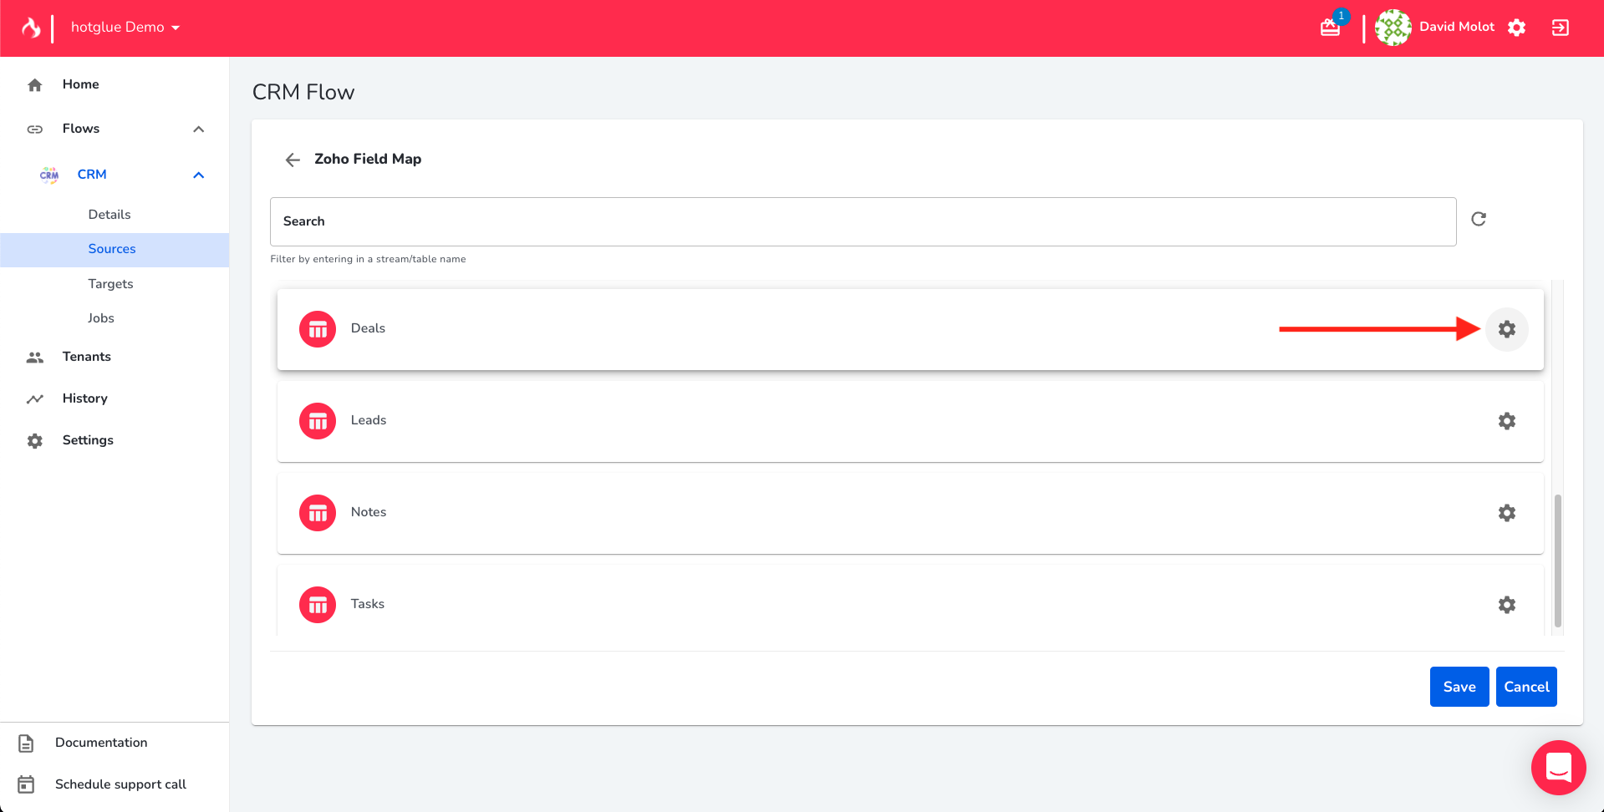Open the Targets sidebar item
The image size is (1604, 812).
[x=110, y=284]
